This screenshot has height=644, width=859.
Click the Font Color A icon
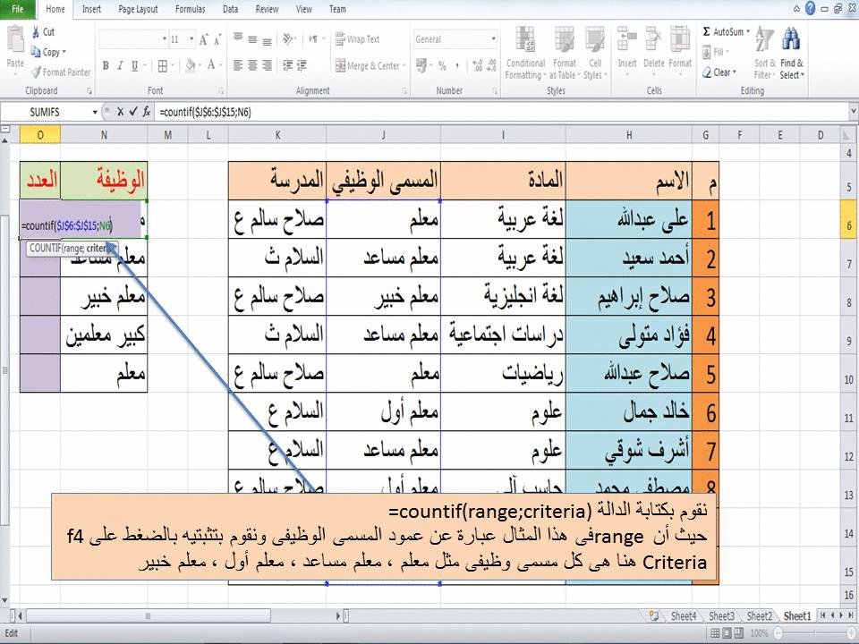pyautogui.click(x=211, y=65)
